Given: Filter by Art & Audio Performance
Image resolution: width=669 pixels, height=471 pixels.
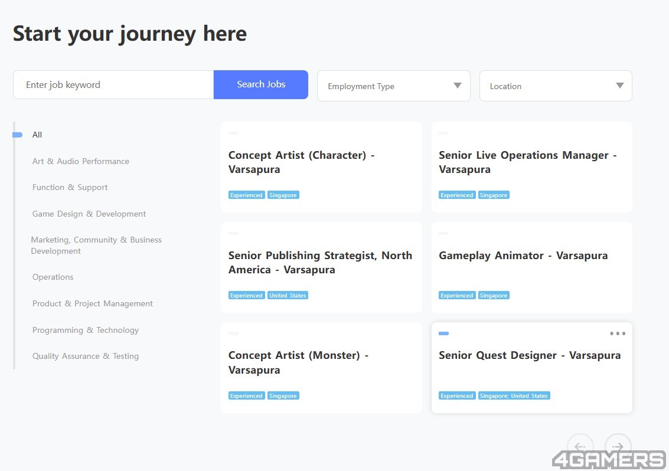Looking at the screenshot, I should click(81, 161).
